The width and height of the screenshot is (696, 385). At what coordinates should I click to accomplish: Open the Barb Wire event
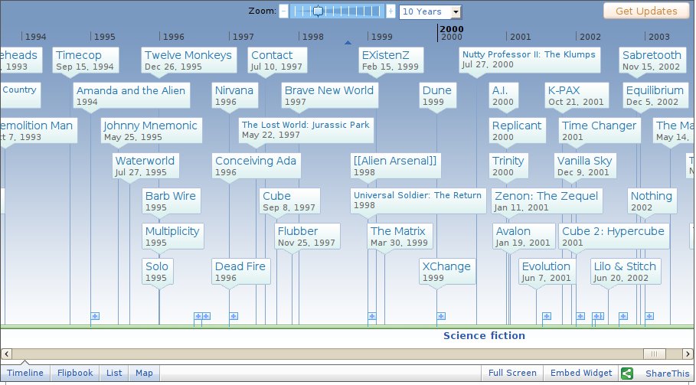[172, 201]
